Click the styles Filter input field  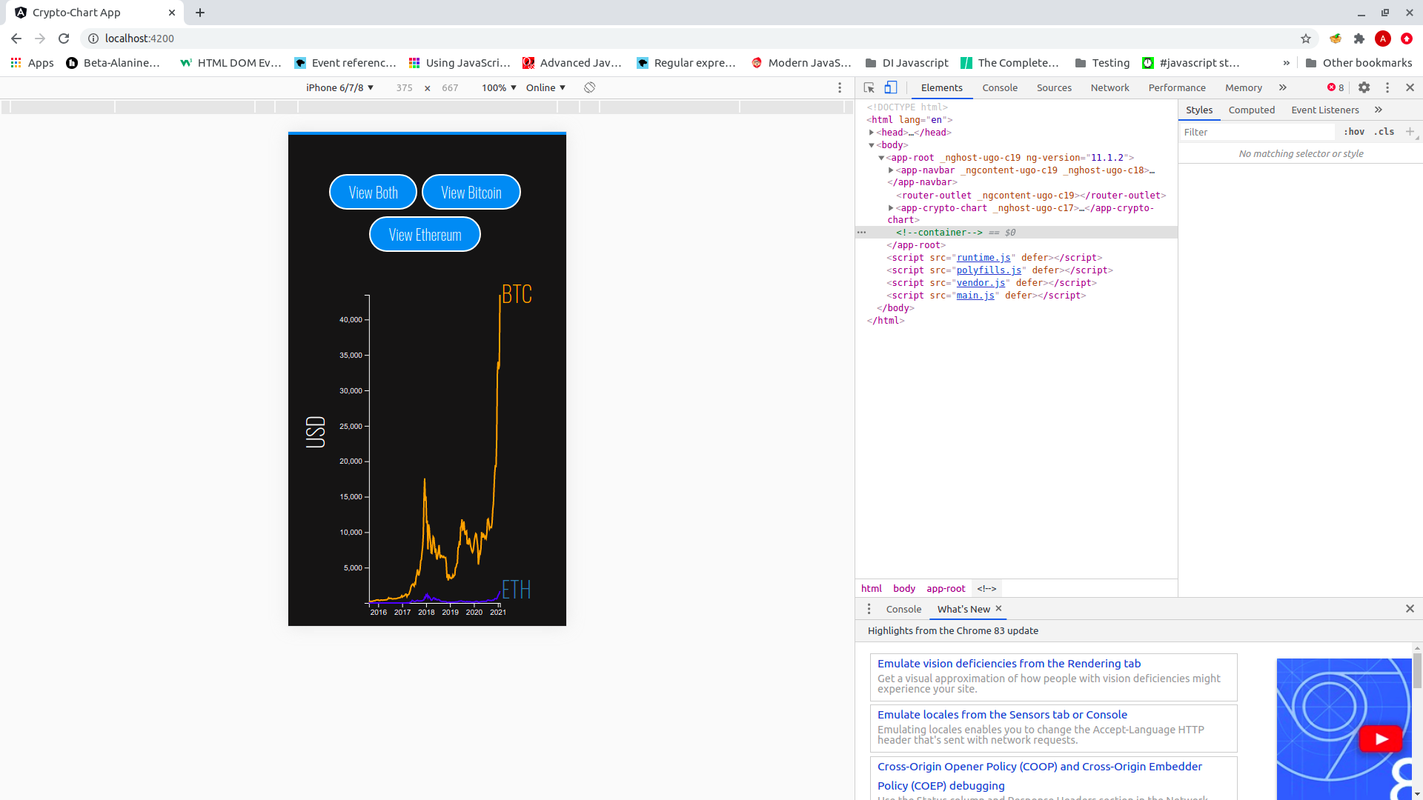tap(1258, 132)
